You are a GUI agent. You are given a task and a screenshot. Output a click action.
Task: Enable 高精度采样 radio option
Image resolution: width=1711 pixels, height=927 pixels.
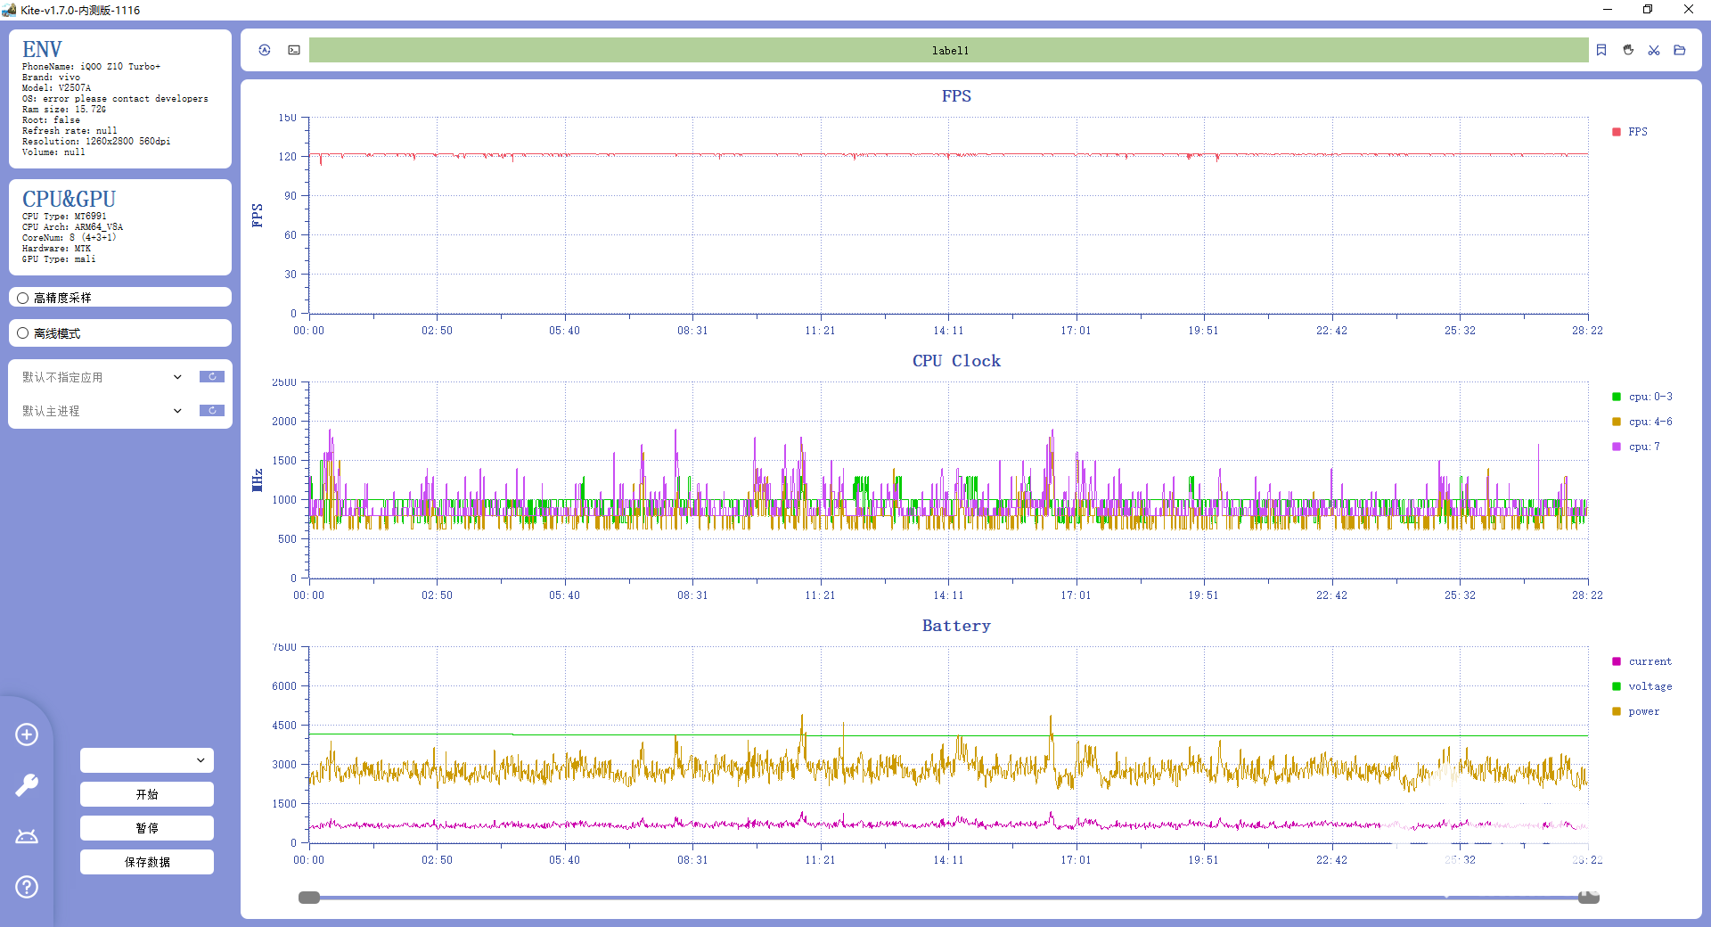click(23, 298)
